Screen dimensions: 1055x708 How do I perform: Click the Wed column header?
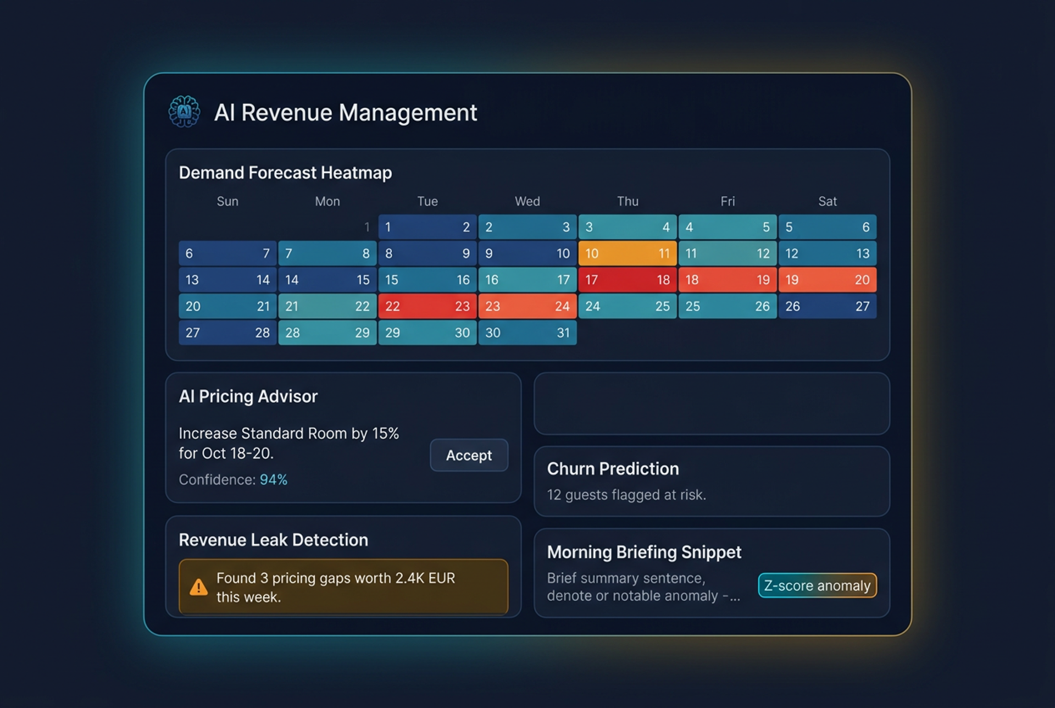point(527,201)
